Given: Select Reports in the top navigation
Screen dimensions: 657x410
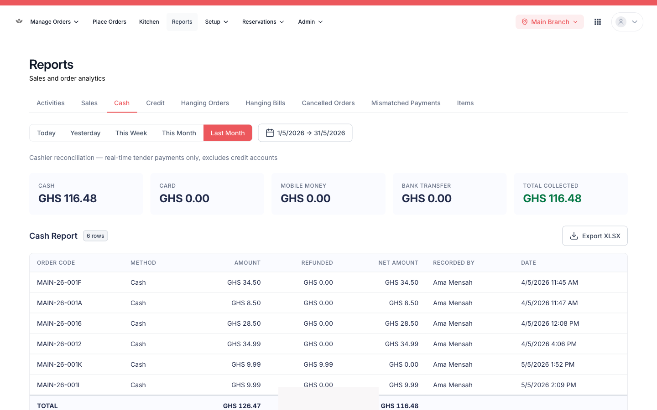Looking at the screenshot, I should coord(182,22).
